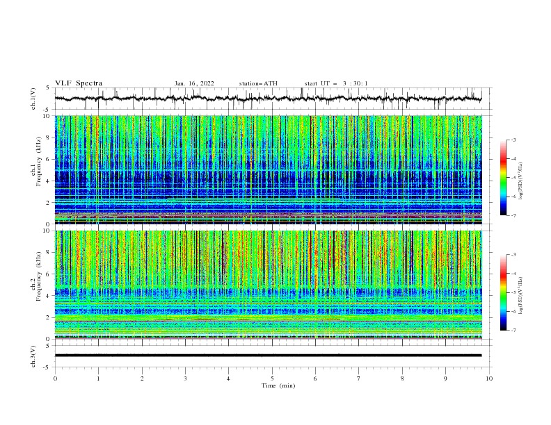Click the '-7' label on the lower colorbar
This screenshot has width=551, height=425.
[513, 330]
